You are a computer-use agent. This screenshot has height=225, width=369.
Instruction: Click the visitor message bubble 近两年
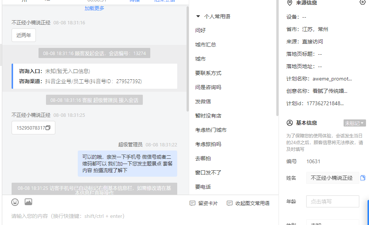point(24,35)
